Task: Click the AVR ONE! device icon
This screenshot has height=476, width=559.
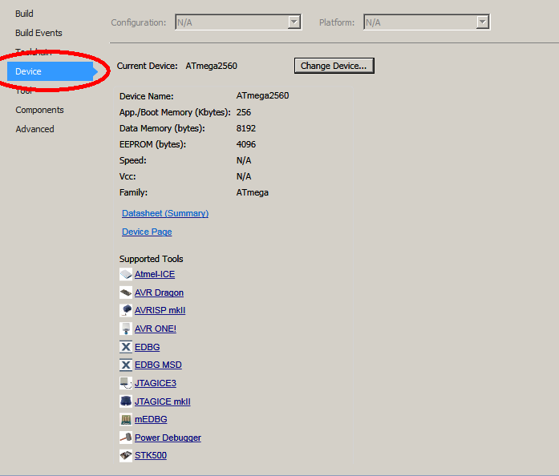Action: (126, 329)
